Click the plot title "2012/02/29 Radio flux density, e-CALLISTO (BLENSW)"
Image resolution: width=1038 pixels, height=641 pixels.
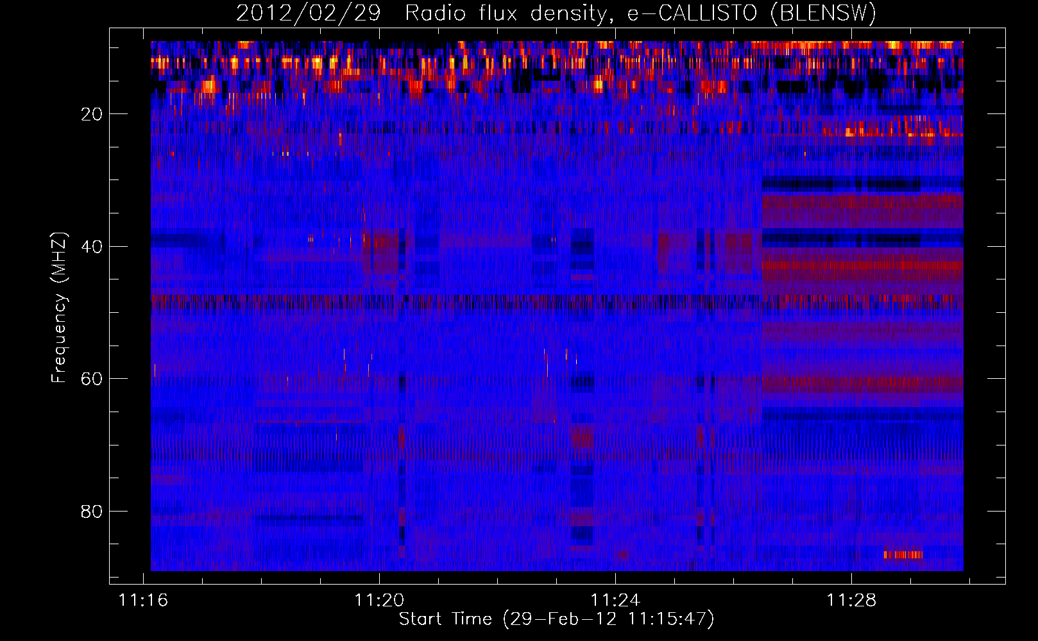click(556, 13)
